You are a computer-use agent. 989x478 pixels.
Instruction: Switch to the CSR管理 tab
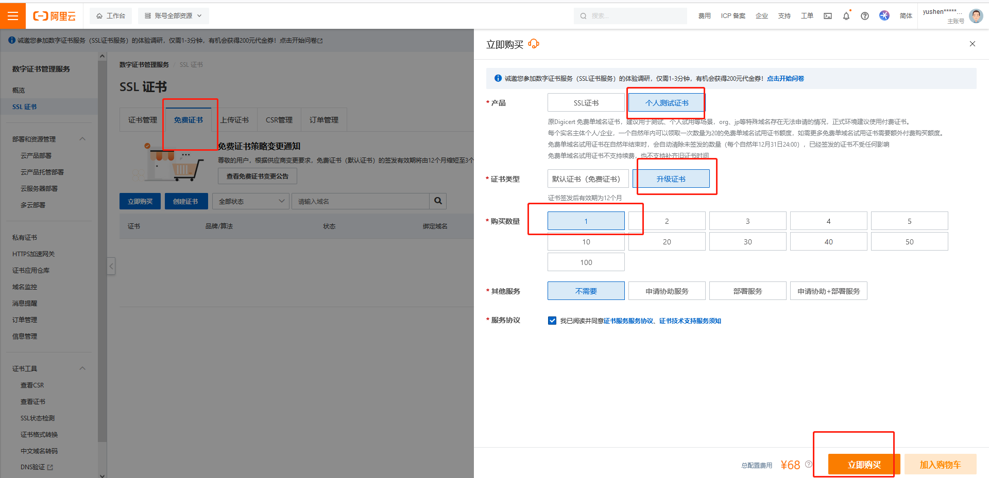(279, 120)
